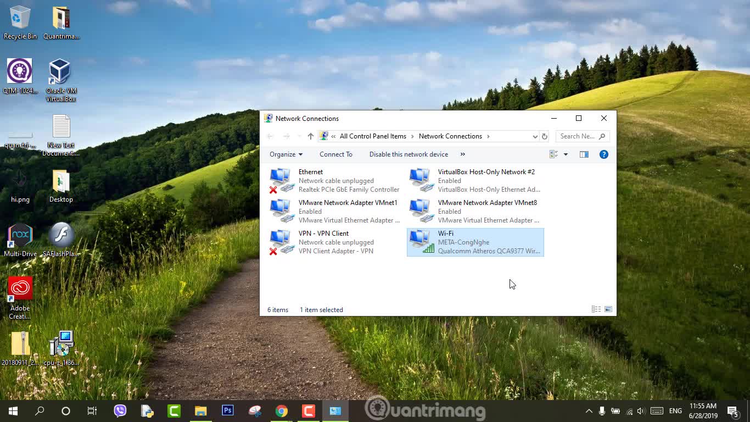This screenshot has height=422, width=750.
Task: Select the Wi-Fi META-CongNghe connection
Action: tap(475, 242)
